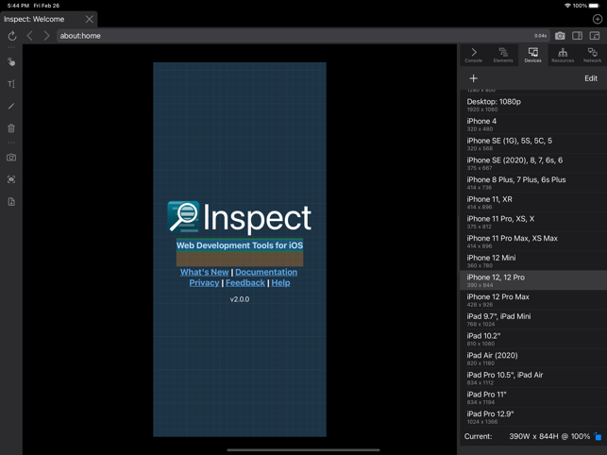The height and width of the screenshot is (455, 607).
Task: Click the capture region viewfinder icon
Action: pyautogui.click(x=11, y=179)
